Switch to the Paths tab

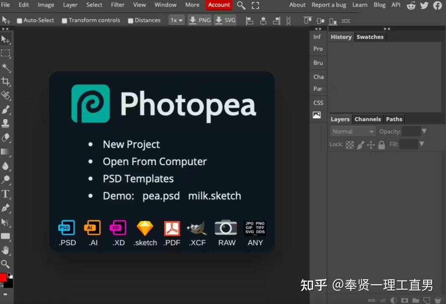[394, 119]
